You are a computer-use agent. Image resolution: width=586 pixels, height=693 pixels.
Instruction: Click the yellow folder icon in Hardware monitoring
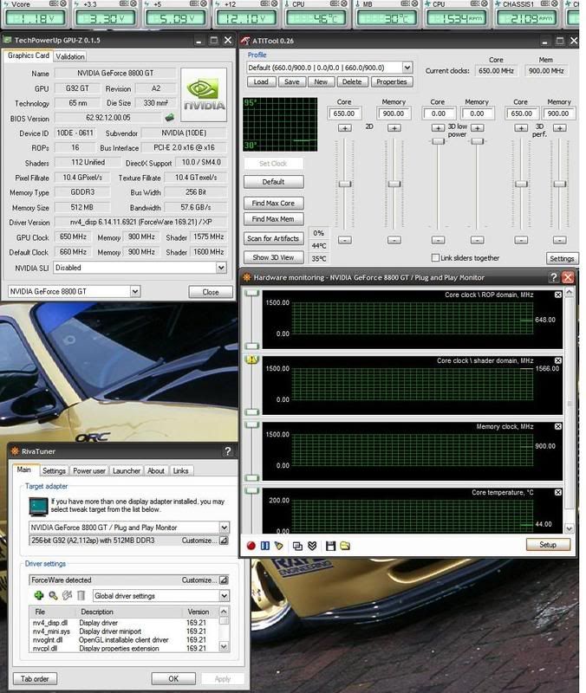[x=344, y=546]
